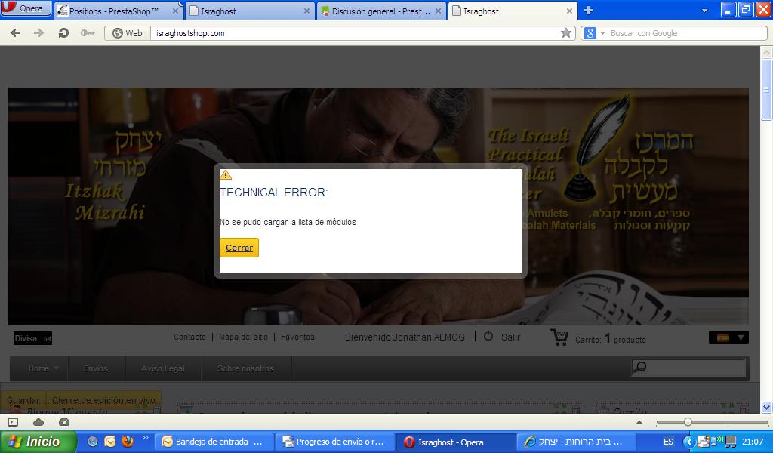Toggle the Opera panels icon in status bar
Screen dimensions: 773x453
pyautogui.click(x=13, y=422)
